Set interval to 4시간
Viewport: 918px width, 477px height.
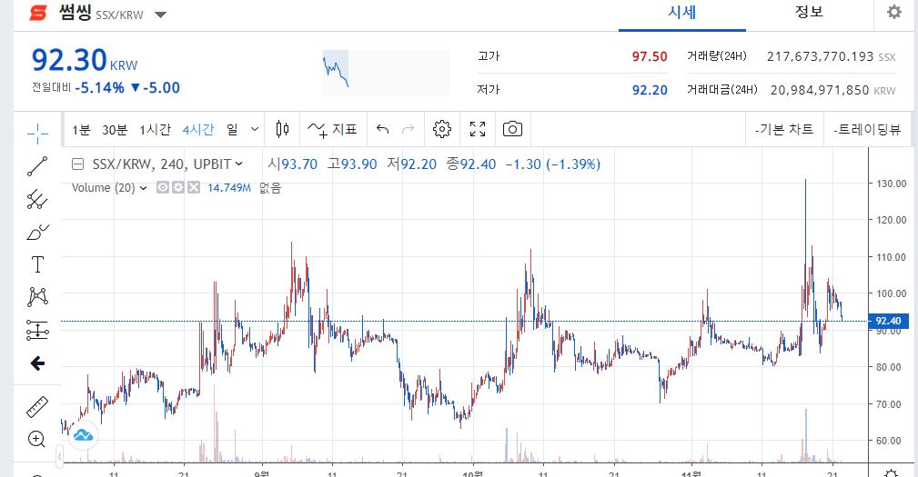198,130
